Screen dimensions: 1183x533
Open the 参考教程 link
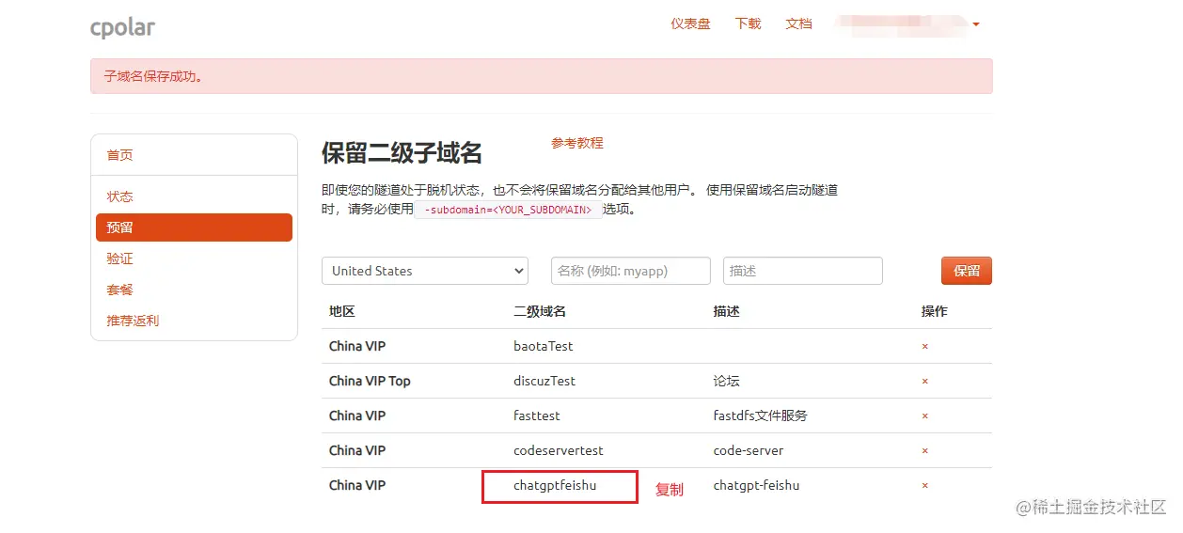[577, 143]
